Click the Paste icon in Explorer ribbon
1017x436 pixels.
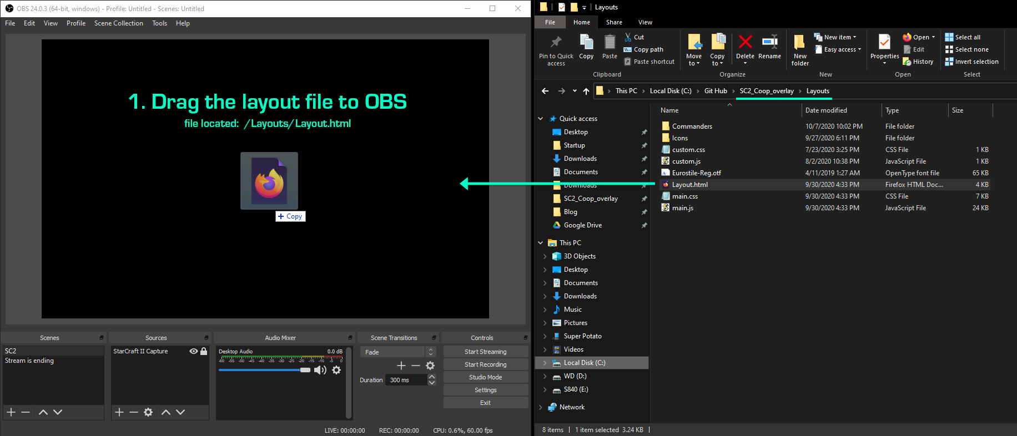pyautogui.click(x=610, y=47)
